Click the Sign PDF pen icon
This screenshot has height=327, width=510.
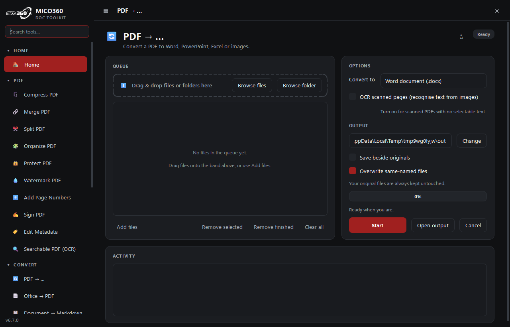tap(15, 215)
